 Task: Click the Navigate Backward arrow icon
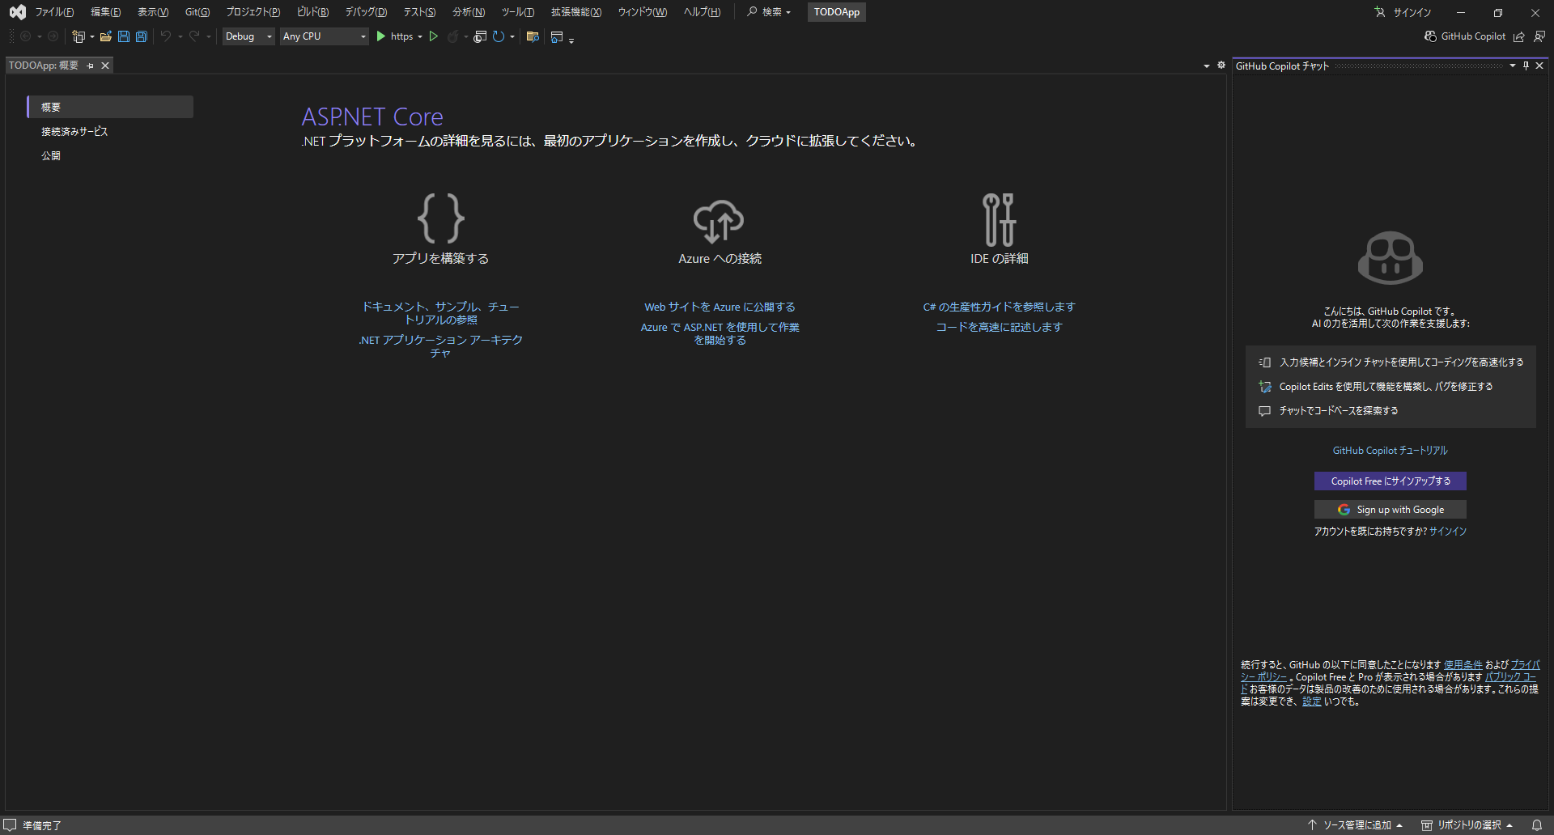coord(26,36)
